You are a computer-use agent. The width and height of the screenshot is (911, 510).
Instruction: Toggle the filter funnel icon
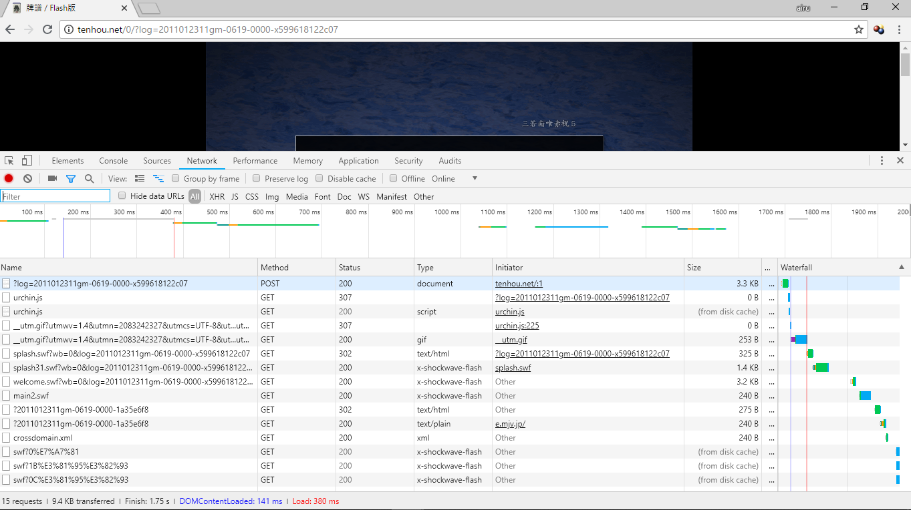click(71, 179)
